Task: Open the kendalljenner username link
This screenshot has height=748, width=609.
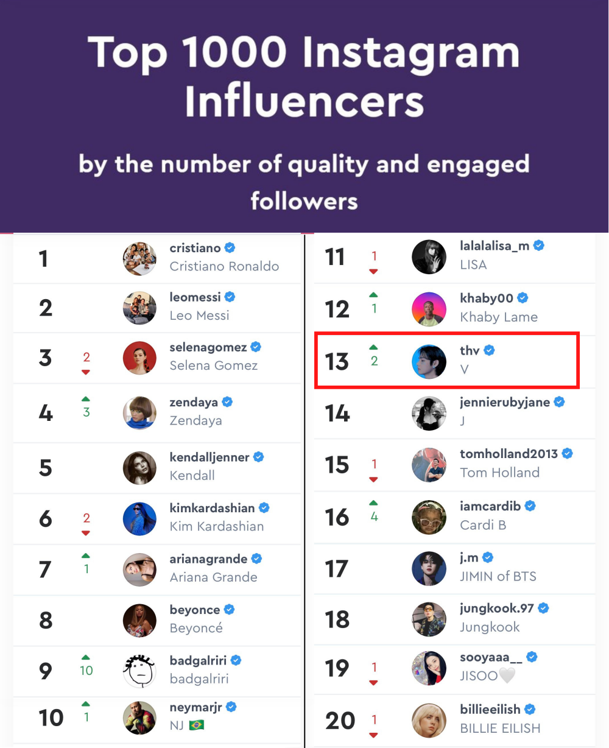Action: [209, 457]
